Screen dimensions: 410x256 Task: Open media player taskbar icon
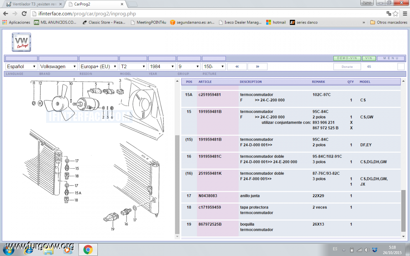click(x=67, y=250)
